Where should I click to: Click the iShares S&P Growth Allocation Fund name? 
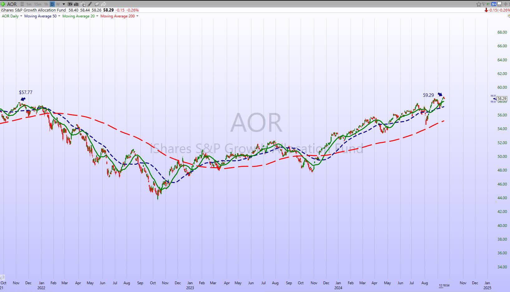[33, 10]
